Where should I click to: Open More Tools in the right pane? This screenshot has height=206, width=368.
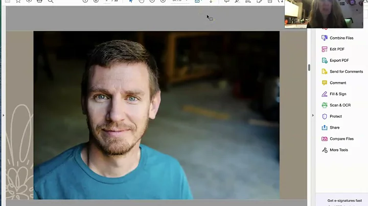pyautogui.click(x=335, y=150)
